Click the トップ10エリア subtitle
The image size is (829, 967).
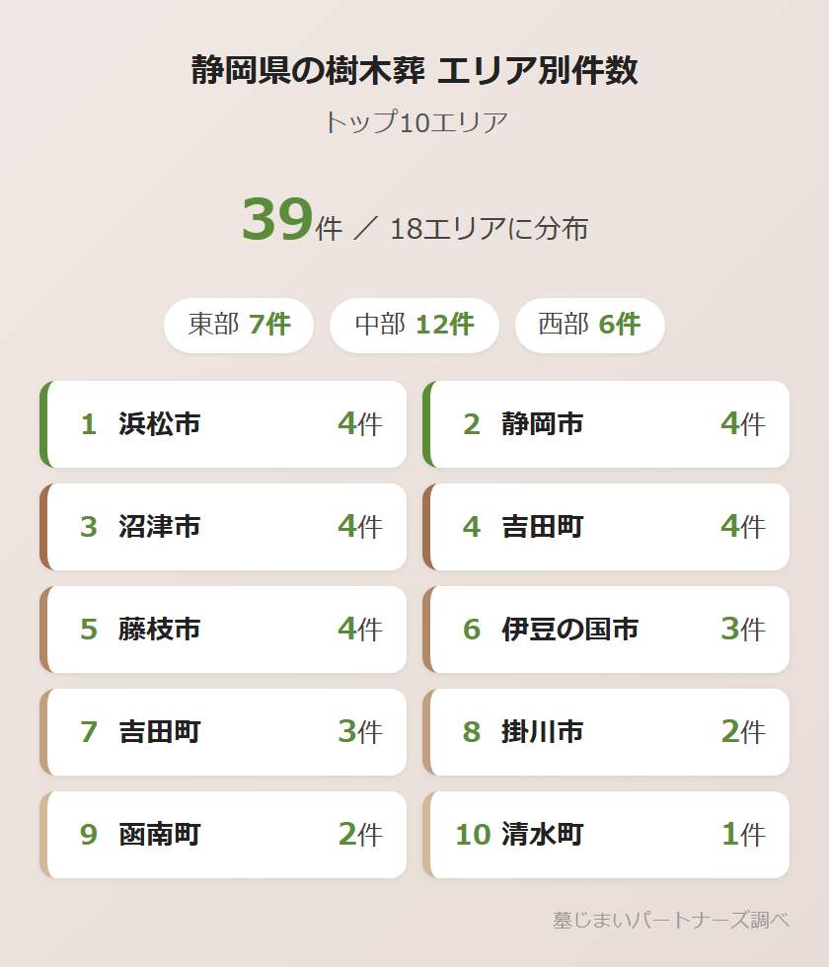(414, 122)
